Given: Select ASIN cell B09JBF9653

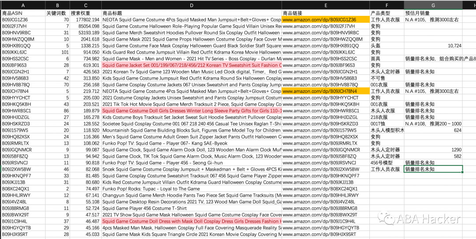Looking at the screenshot, I should pos(23,65).
